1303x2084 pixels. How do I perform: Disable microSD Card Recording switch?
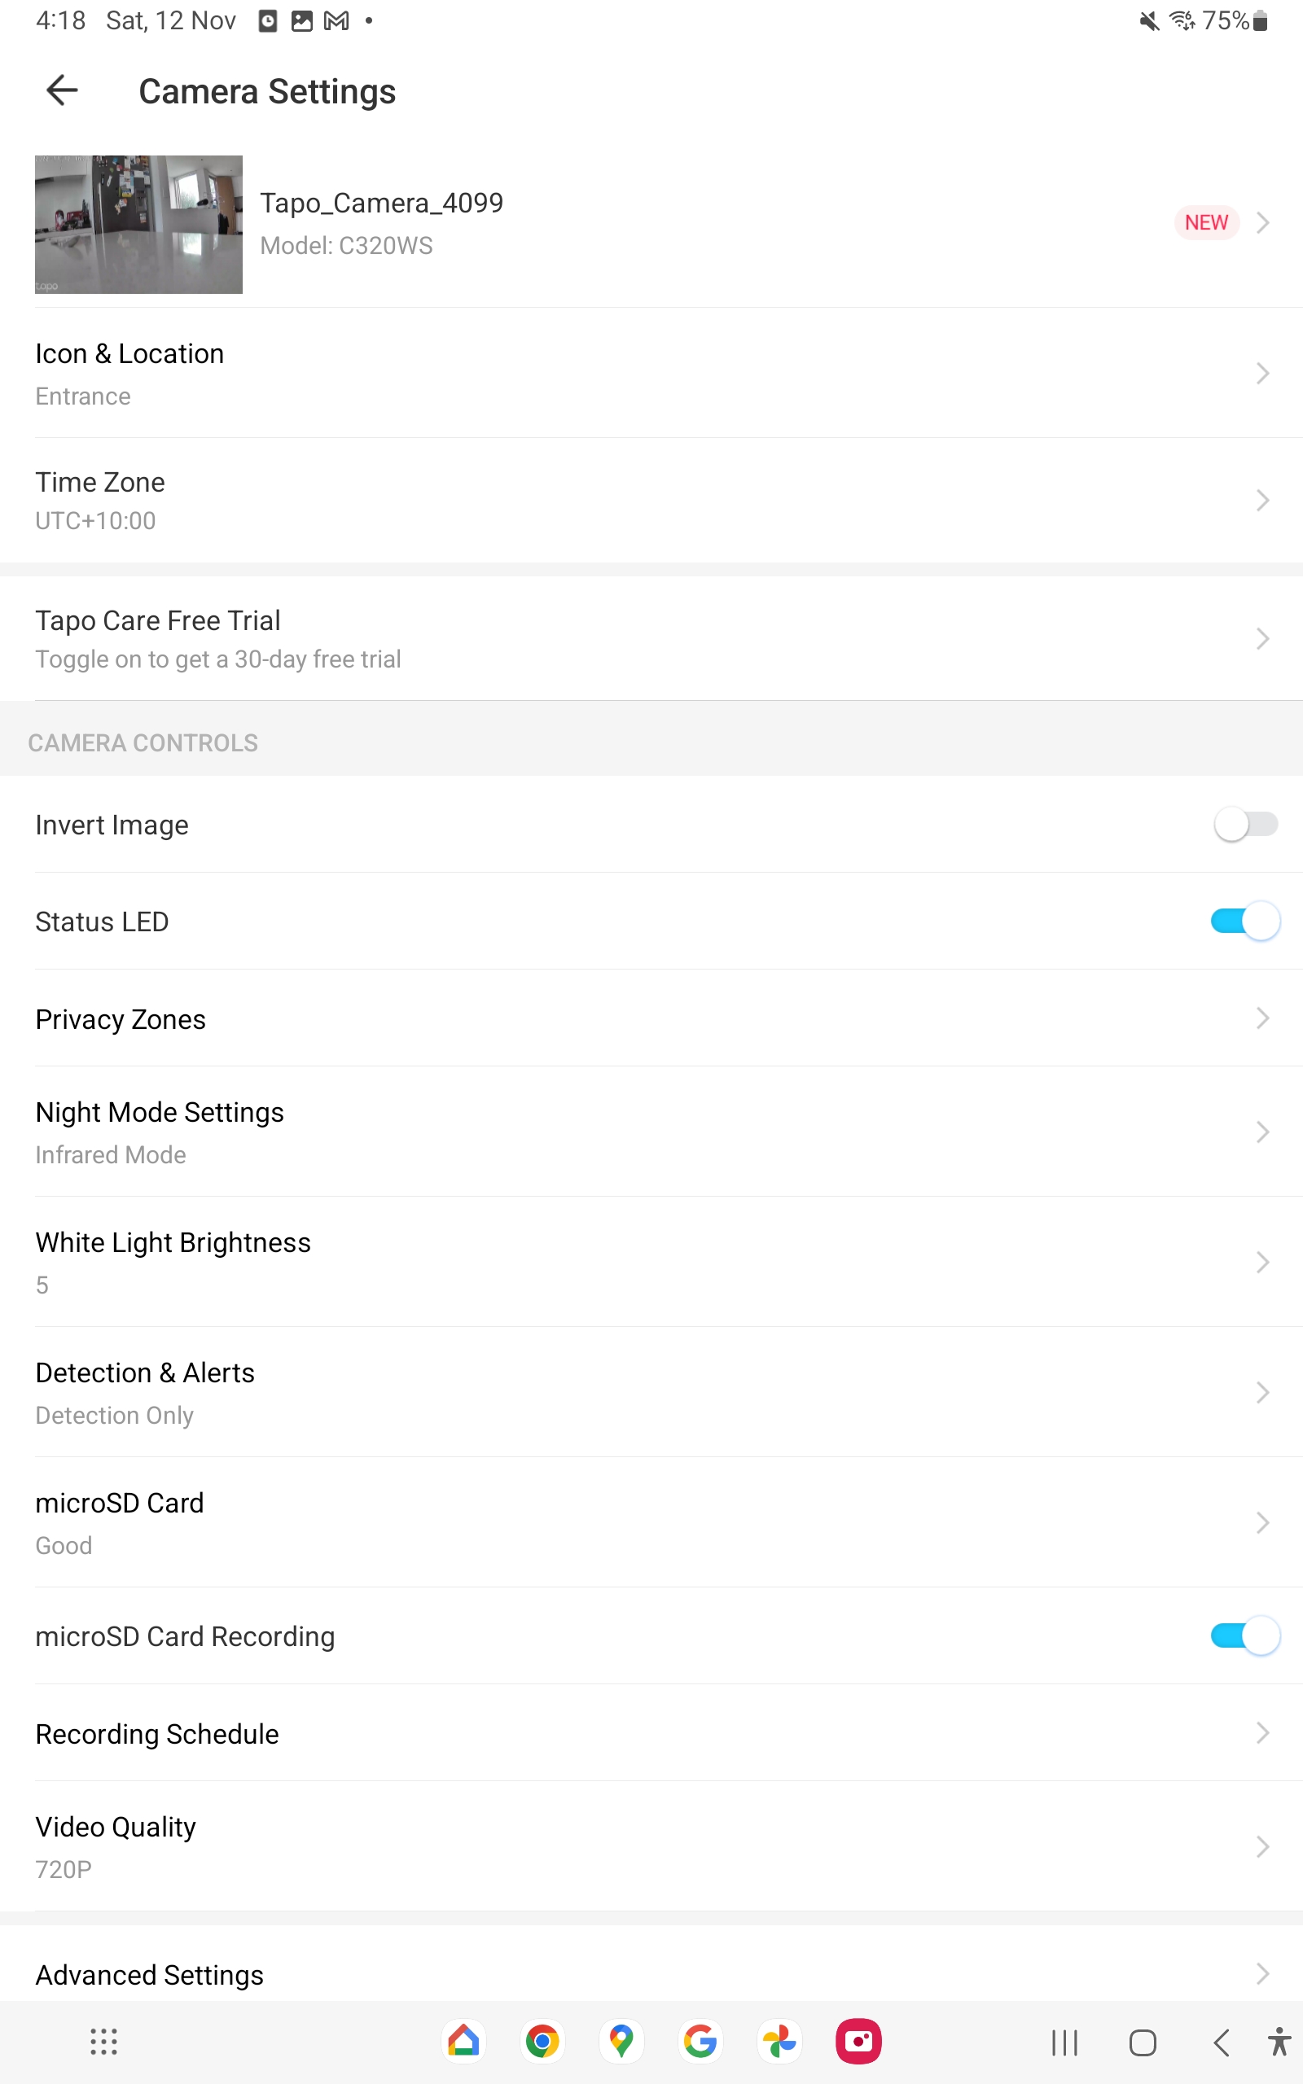pyautogui.click(x=1244, y=1635)
